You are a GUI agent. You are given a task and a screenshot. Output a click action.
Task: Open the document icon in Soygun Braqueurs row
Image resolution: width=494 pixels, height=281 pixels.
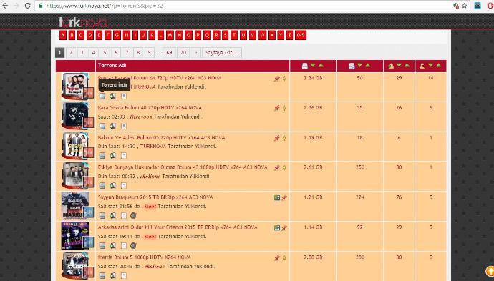(x=124, y=215)
